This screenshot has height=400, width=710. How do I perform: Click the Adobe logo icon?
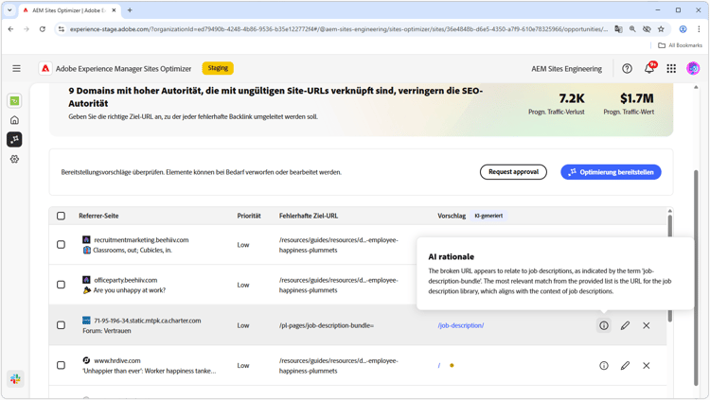(45, 68)
